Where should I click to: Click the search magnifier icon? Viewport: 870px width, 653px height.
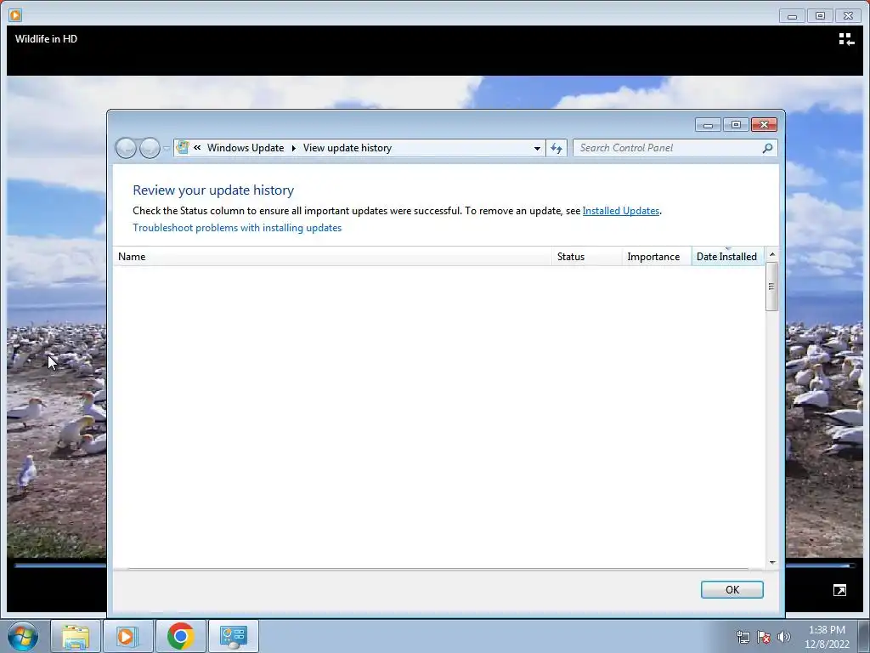coord(767,148)
